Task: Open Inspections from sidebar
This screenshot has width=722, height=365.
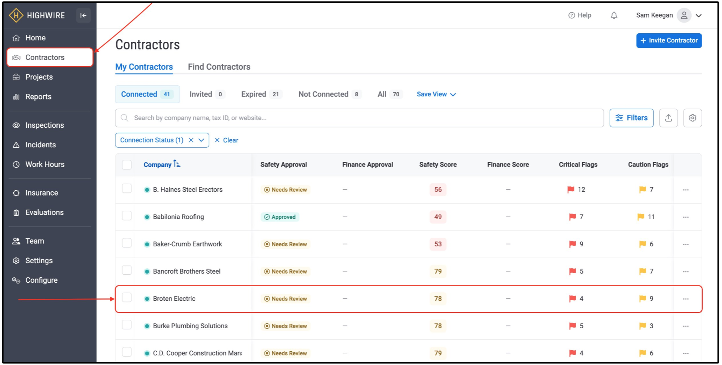Action: (44, 125)
